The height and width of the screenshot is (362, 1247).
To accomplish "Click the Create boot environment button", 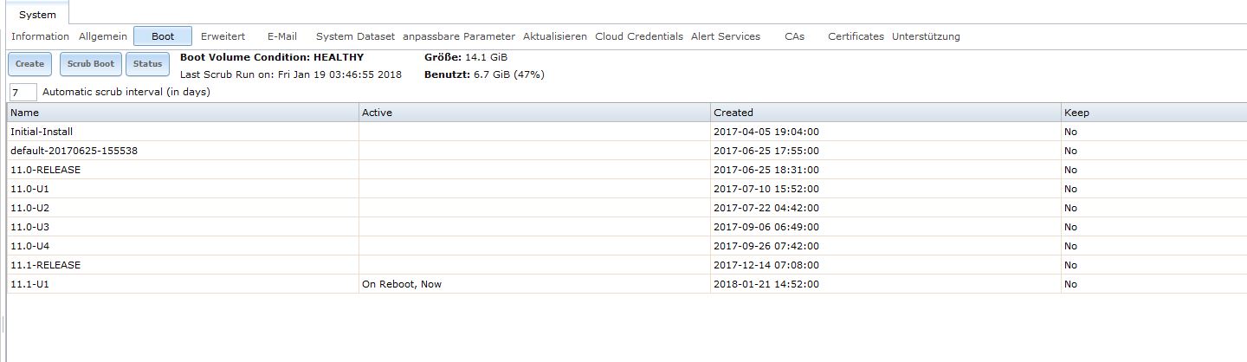I will [x=29, y=64].
